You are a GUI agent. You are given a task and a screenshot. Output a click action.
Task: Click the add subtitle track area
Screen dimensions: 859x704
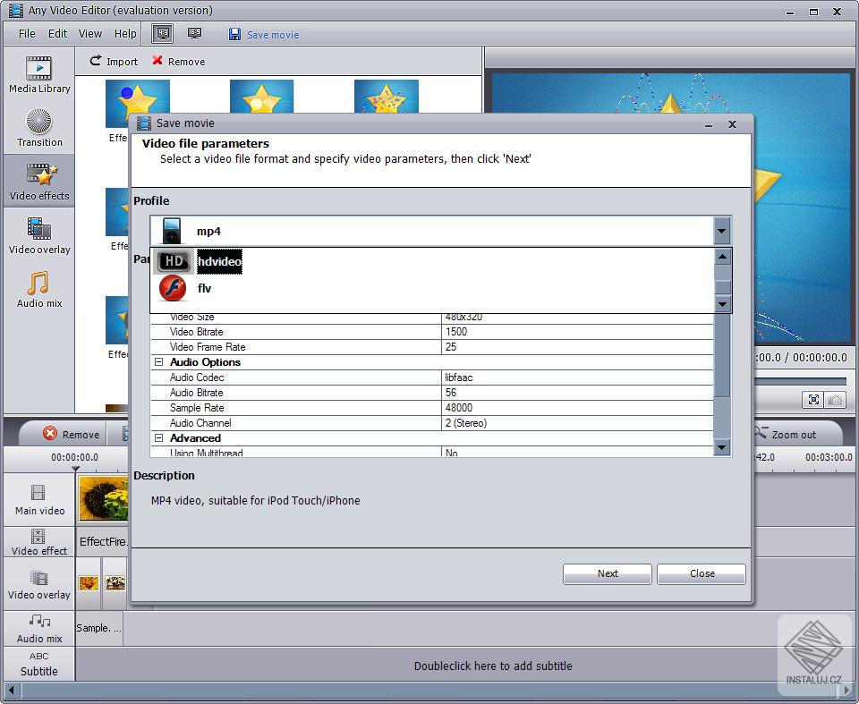pyautogui.click(x=464, y=666)
